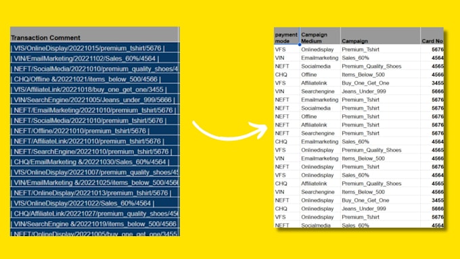Click the CHQ/Offline &/20221021/items_below_500/4566 cell
The height and width of the screenshot is (259, 460).
click(x=95, y=79)
